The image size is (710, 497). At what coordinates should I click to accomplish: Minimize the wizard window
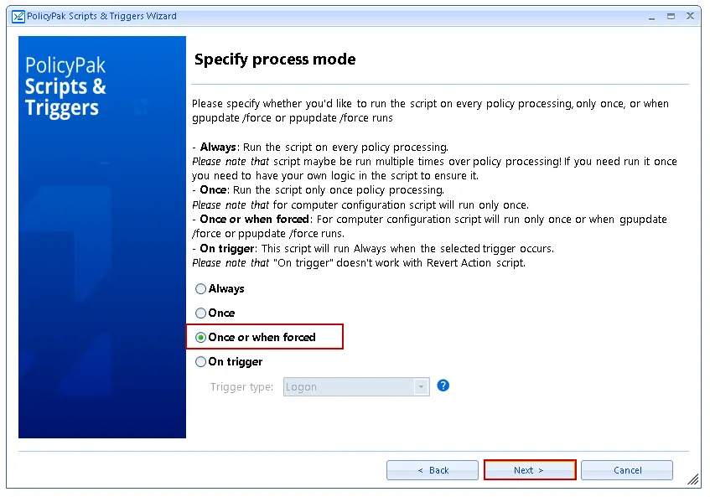(652, 16)
